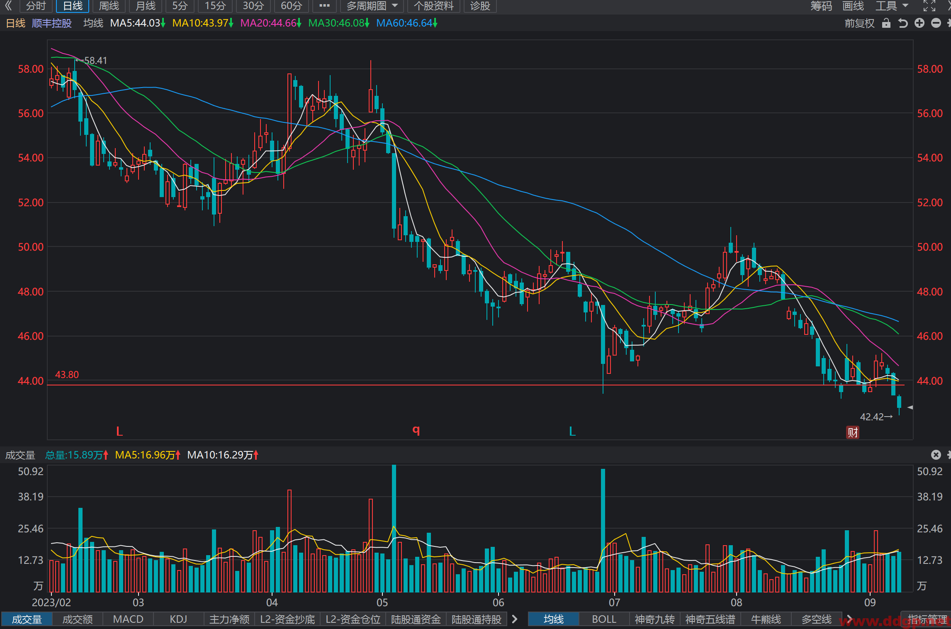
Task: Zoom out with the minus icon
Action: tap(936, 23)
